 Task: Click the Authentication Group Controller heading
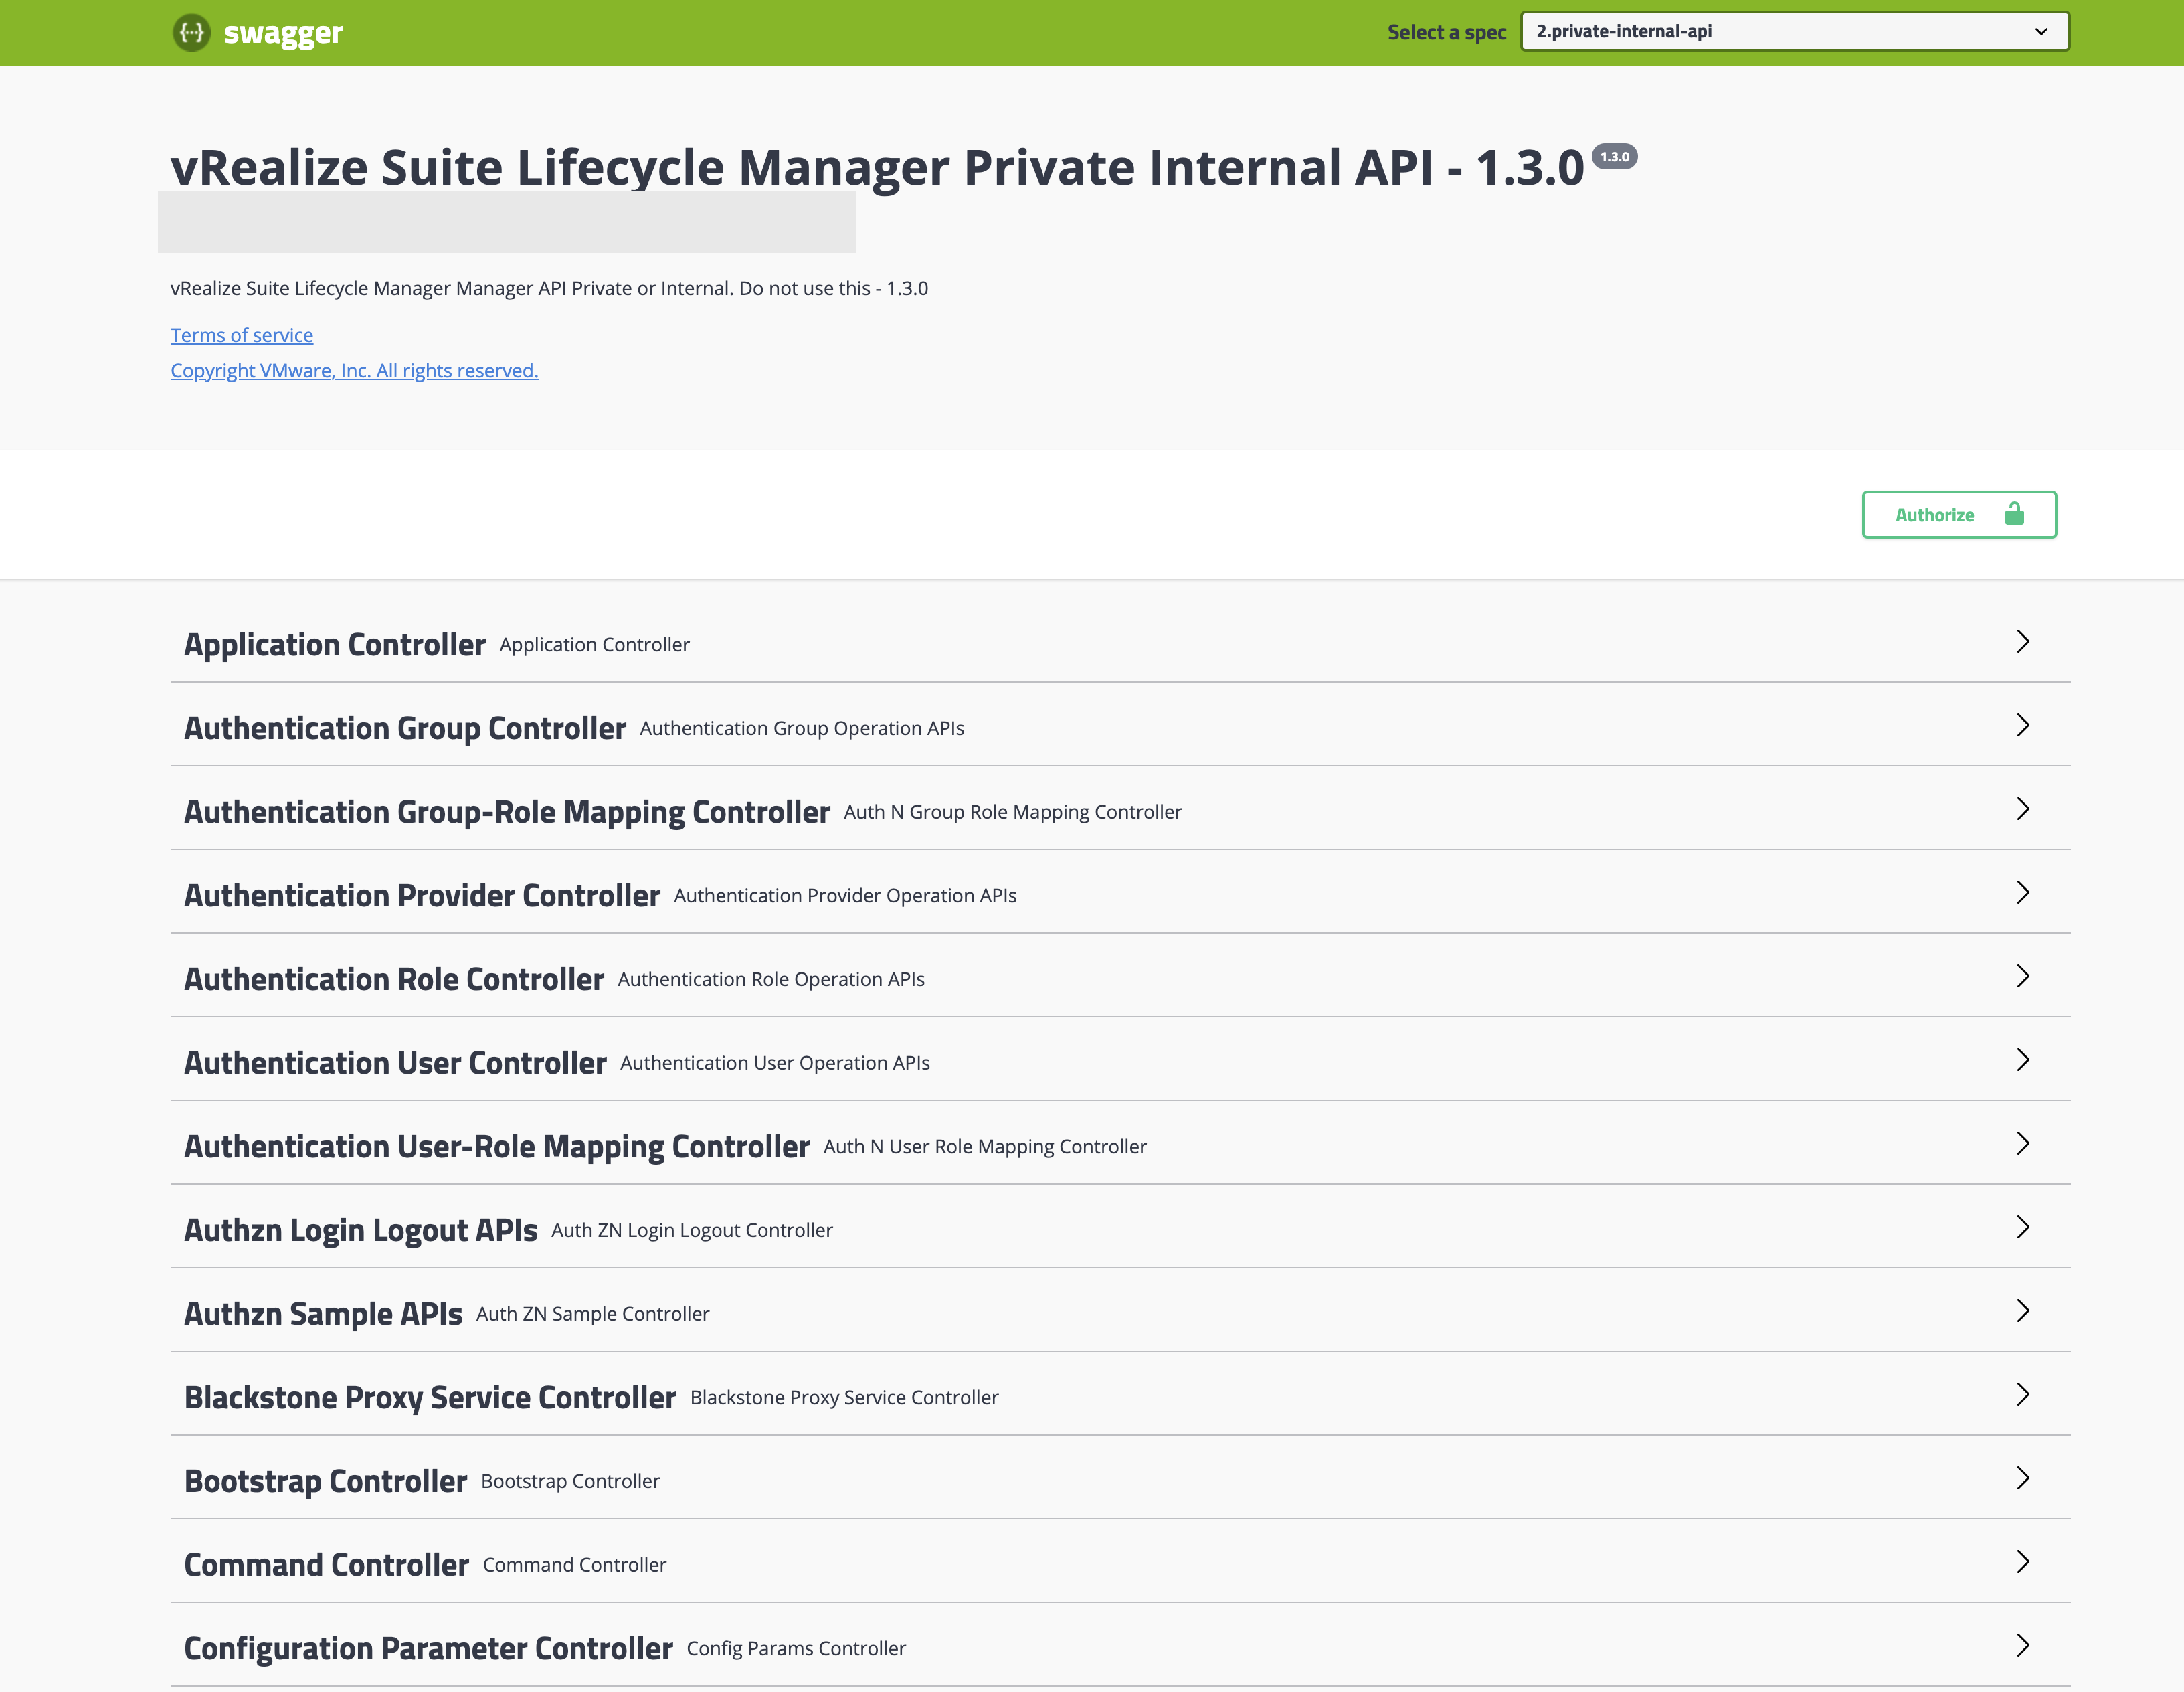(x=405, y=728)
